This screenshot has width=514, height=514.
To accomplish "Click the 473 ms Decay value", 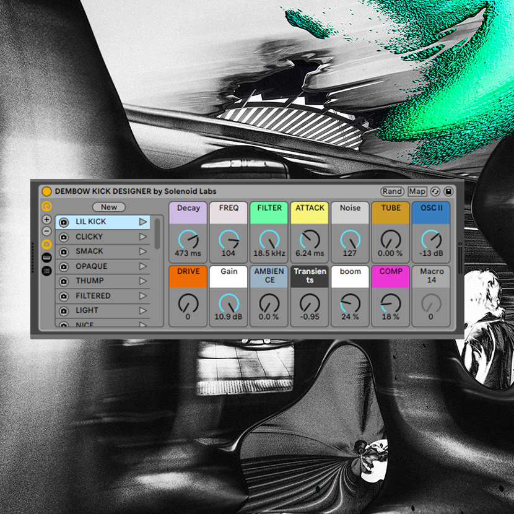I will (188, 253).
